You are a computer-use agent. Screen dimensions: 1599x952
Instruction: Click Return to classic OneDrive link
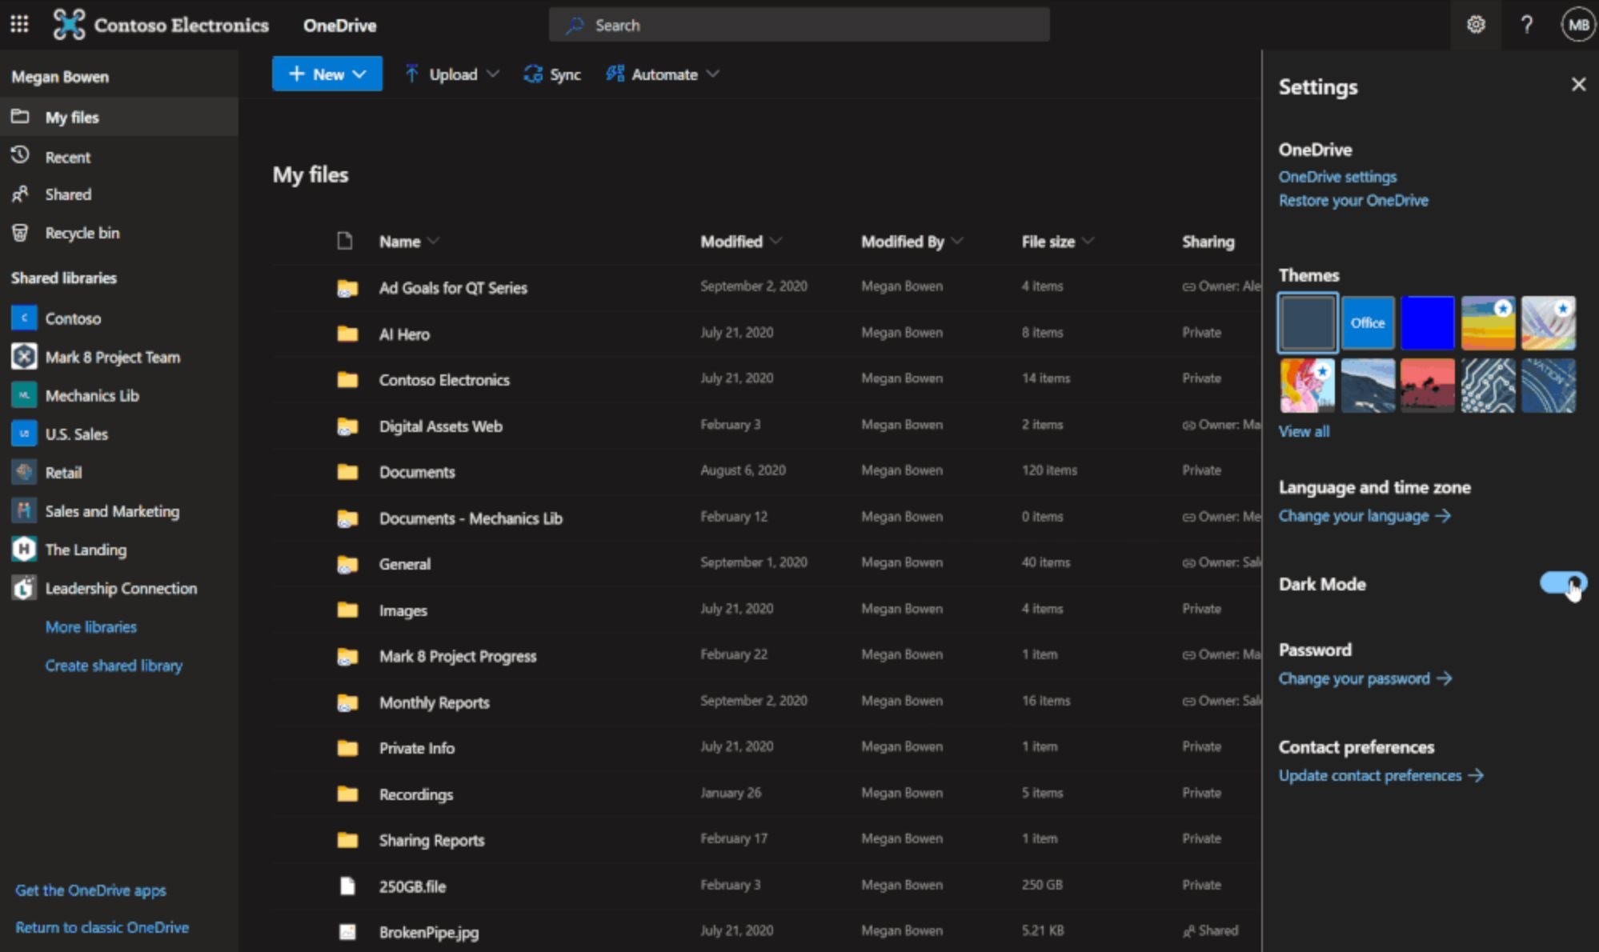pos(102,927)
